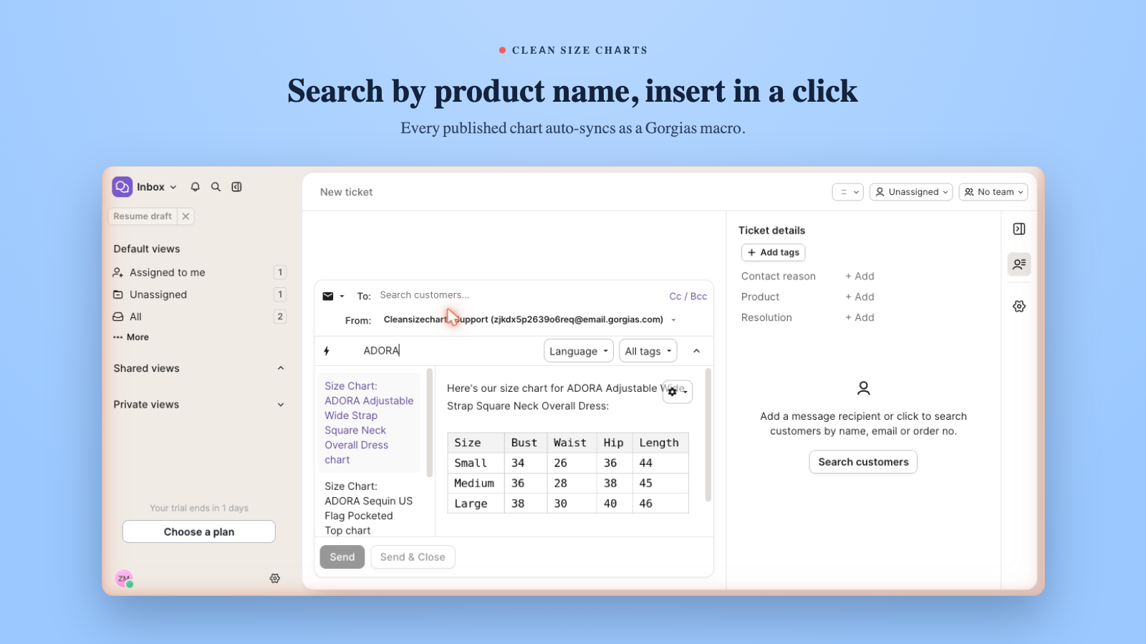Screen dimensions: 1146x644
Task: Open the notifications bell
Action: pos(195,187)
